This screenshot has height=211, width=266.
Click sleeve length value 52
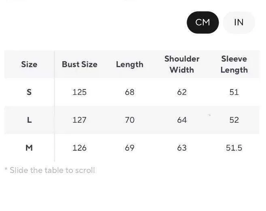(x=234, y=120)
